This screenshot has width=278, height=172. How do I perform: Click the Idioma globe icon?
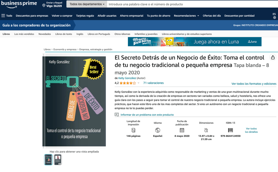pos(158,130)
